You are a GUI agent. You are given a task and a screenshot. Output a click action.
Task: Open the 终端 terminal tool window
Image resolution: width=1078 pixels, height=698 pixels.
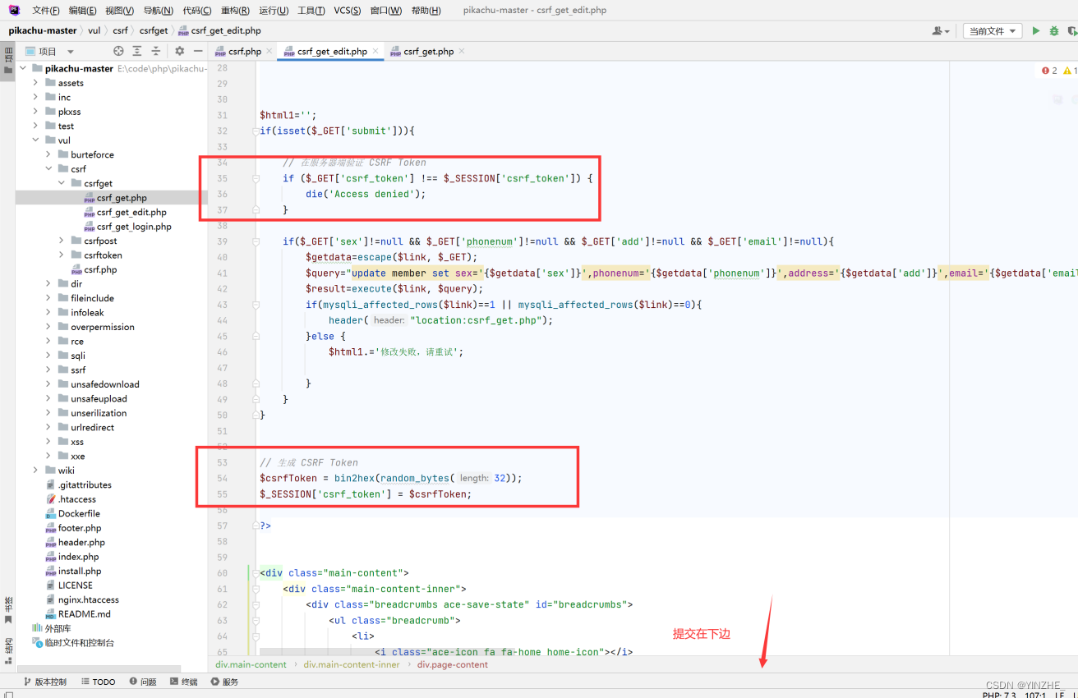184,682
